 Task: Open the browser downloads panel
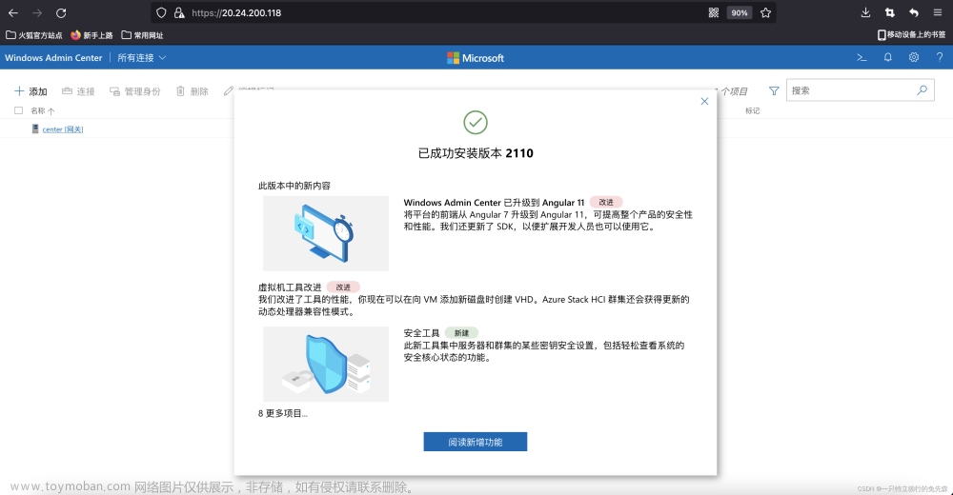(x=865, y=12)
